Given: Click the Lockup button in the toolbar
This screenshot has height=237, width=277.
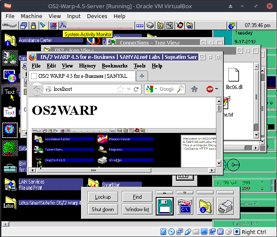Looking at the screenshot, I should click(103, 197).
